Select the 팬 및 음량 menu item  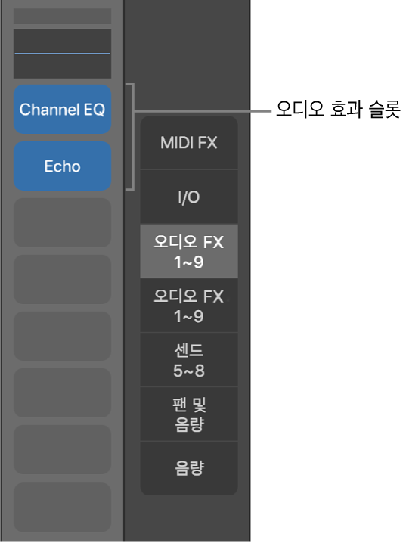coord(189,414)
